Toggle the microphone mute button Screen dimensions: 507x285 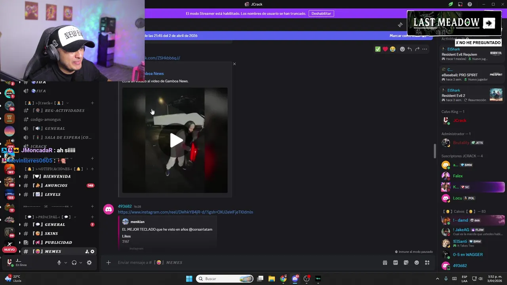[59, 262]
